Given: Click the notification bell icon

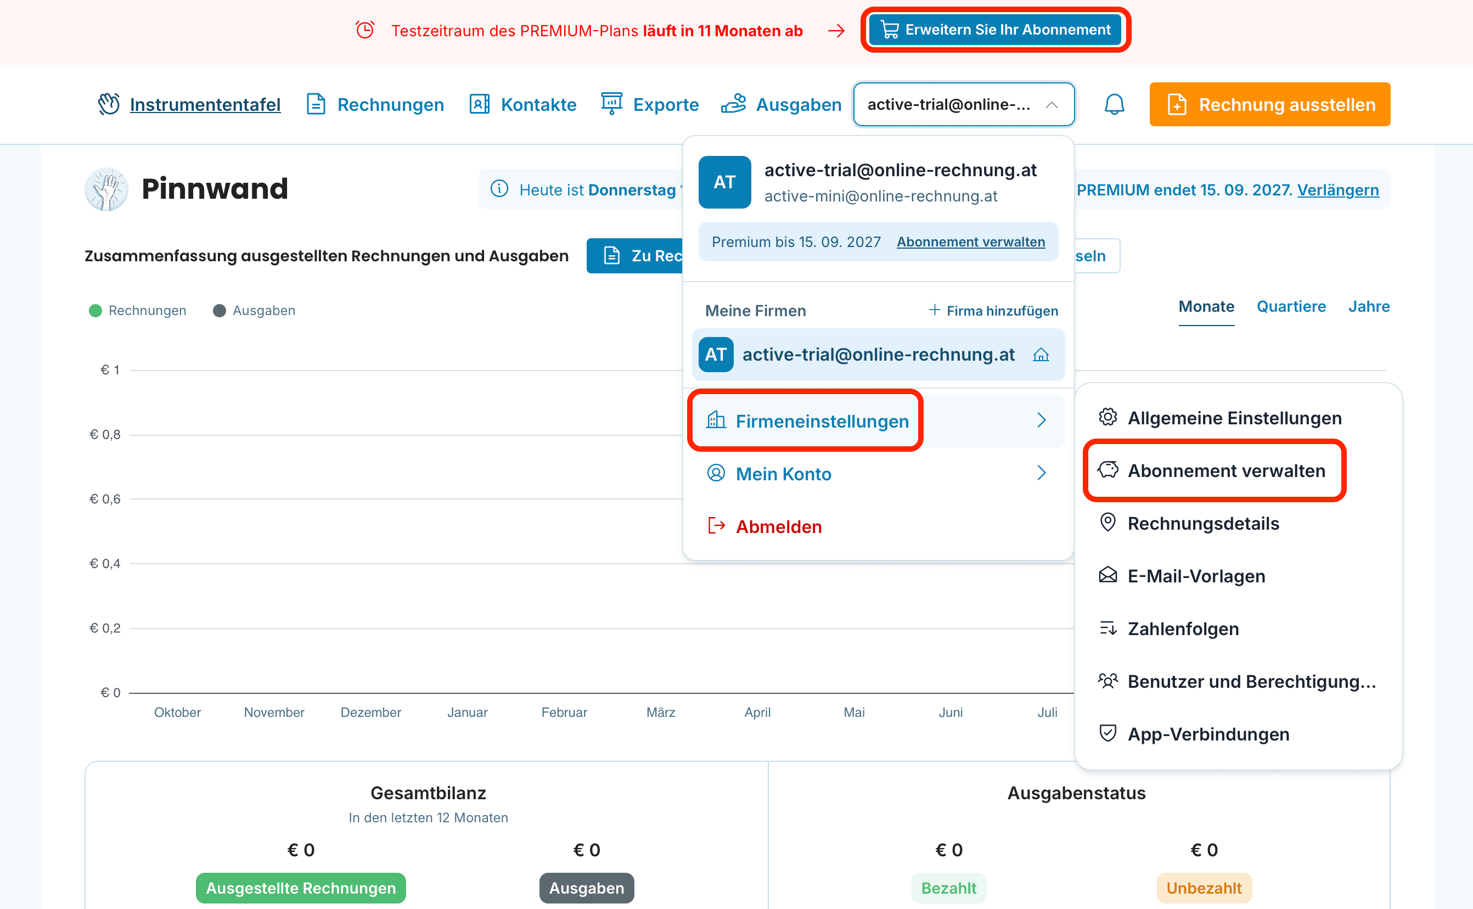Looking at the screenshot, I should pos(1114,105).
